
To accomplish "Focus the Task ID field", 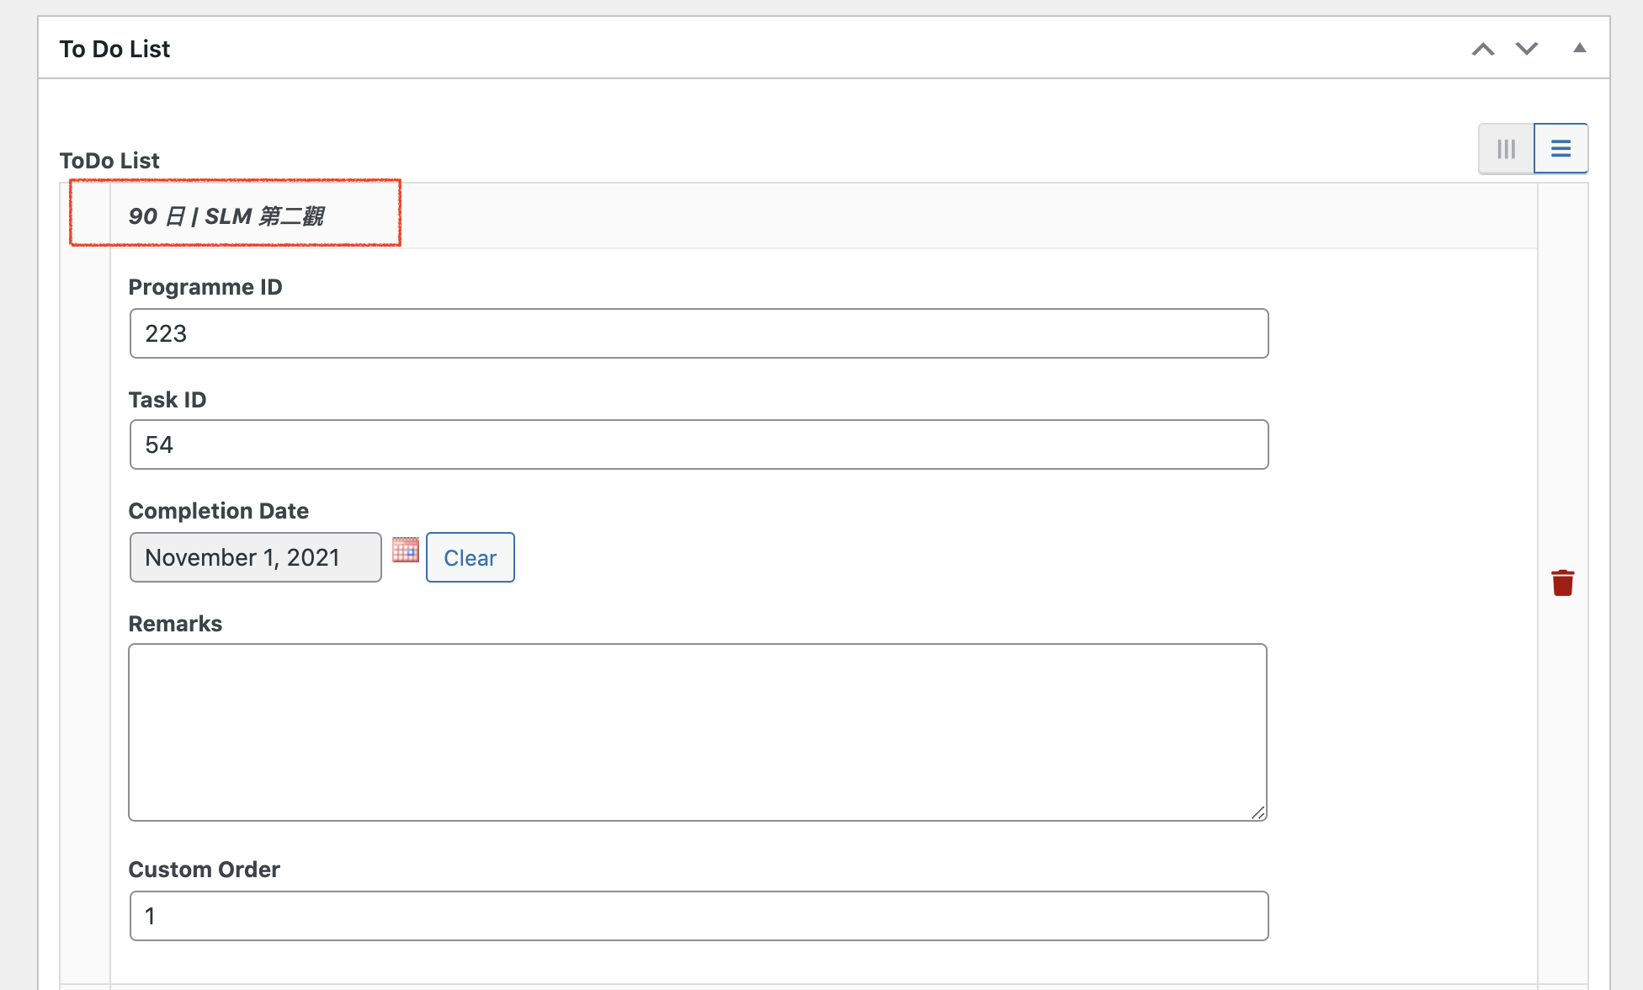I will pyautogui.click(x=699, y=444).
